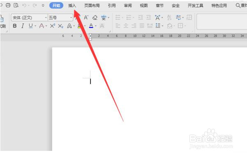Expand the borders dropdown arrow

(185, 26)
